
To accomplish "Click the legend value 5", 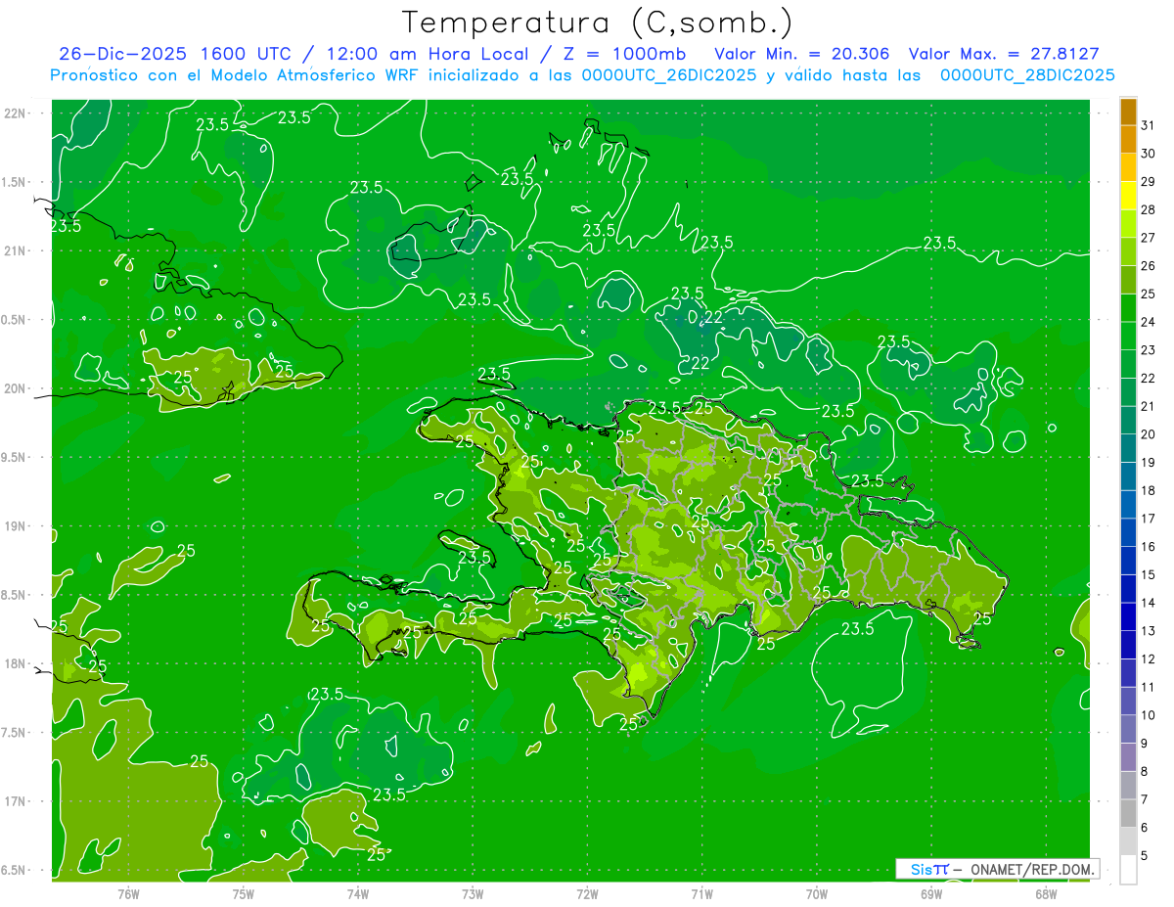I will click(1146, 856).
